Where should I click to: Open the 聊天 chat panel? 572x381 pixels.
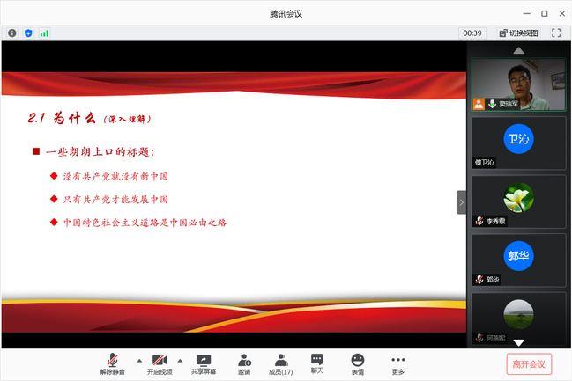tap(317, 363)
